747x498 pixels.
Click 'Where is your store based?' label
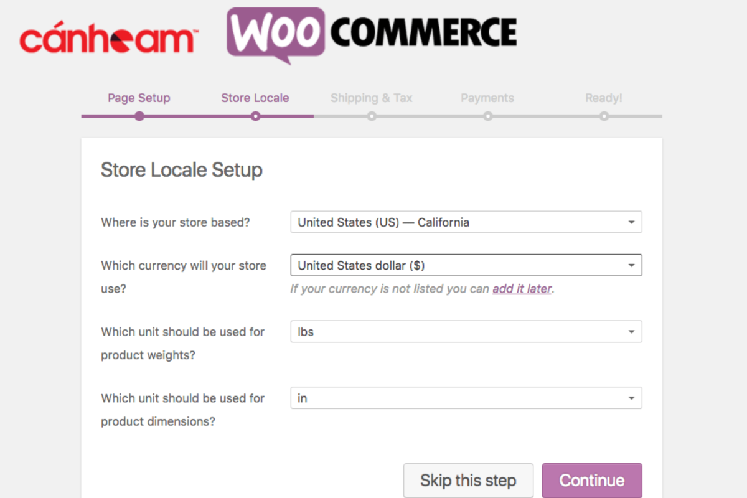coord(176,222)
